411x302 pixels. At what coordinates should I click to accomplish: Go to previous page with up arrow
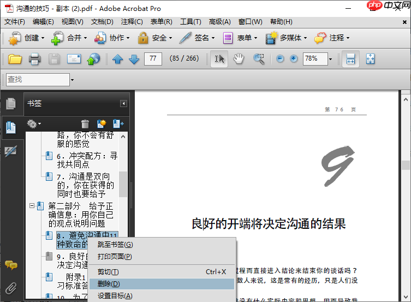[118, 59]
